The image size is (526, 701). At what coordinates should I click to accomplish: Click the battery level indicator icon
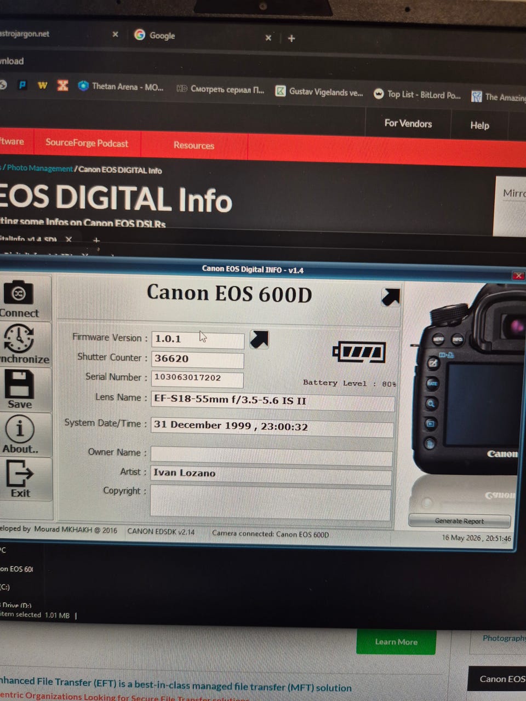(x=359, y=352)
